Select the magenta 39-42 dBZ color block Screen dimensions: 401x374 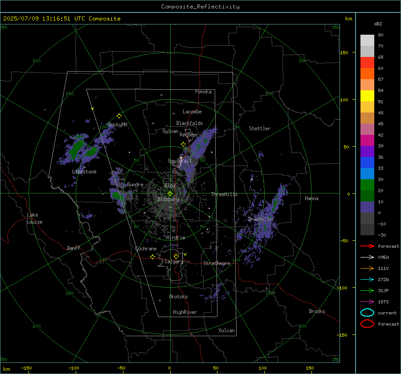(367, 141)
